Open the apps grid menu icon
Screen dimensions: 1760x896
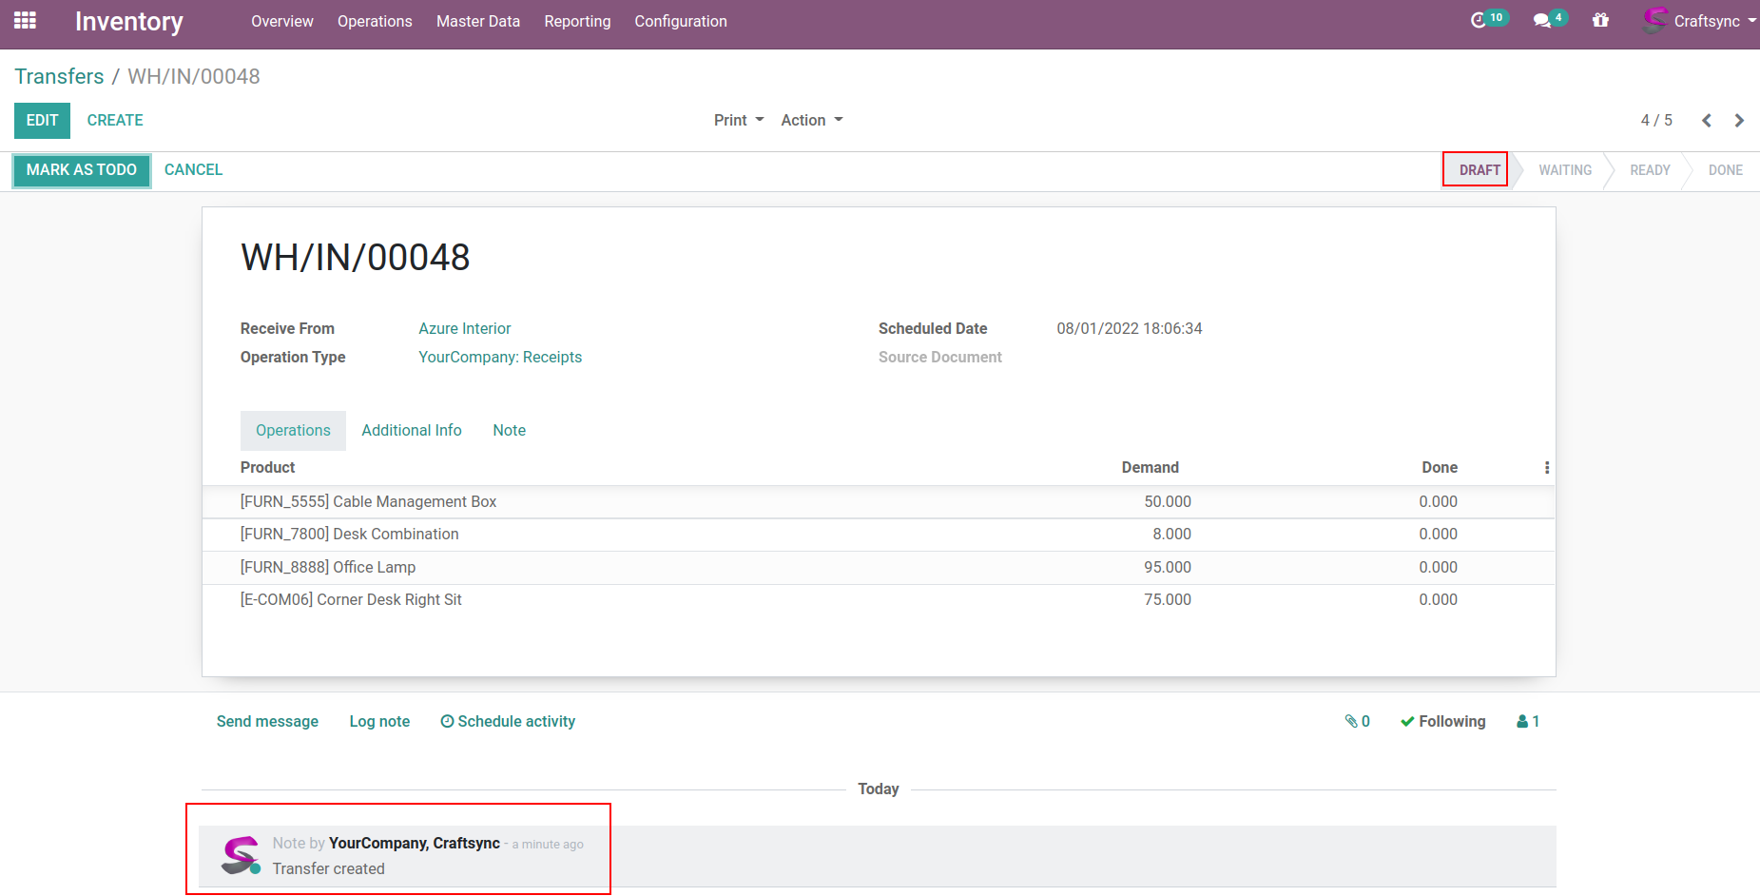(x=25, y=20)
